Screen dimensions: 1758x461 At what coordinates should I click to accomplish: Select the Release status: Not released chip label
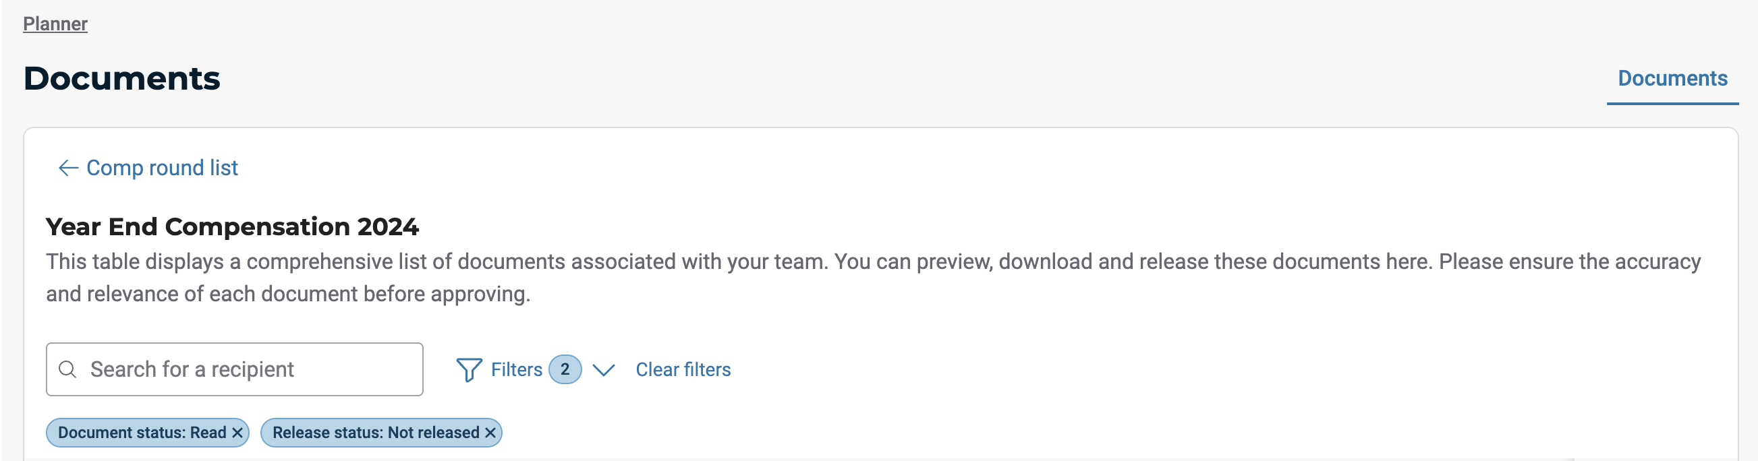click(375, 433)
